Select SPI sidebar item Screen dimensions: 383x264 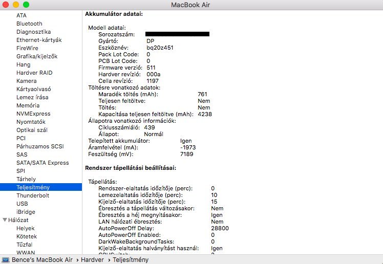pyautogui.click(x=21, y=171)
